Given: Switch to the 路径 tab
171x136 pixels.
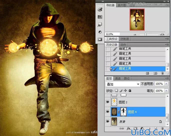Looking at the screenshot, I should 126,78.
